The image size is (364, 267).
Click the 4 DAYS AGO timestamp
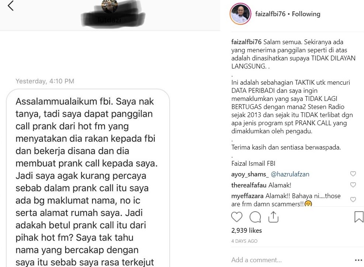[244, 241]
